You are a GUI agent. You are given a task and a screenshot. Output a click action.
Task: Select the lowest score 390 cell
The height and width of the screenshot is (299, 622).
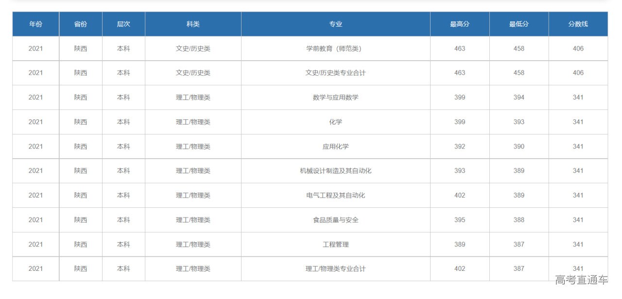(518, 147)
